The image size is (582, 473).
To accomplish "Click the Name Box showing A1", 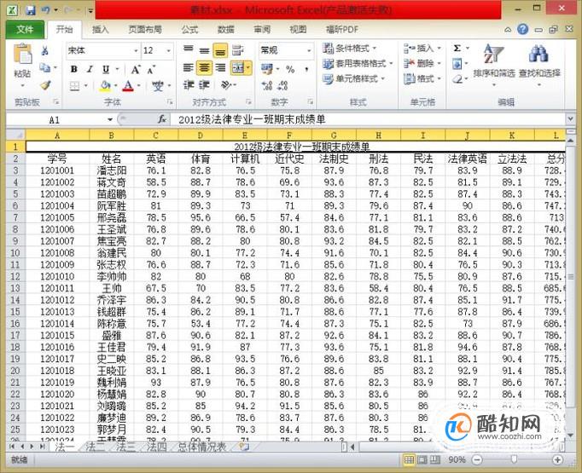I will 55,119.
